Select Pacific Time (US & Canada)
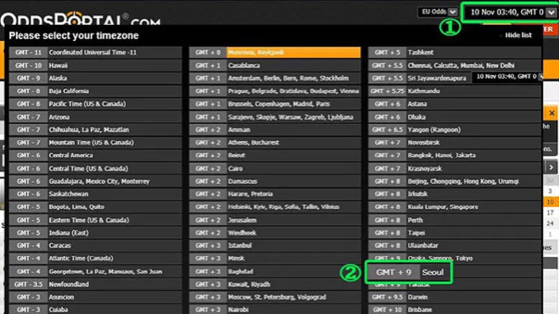Image resolution: width=559 pixels, height=314 pixels. (x=95, y=104)
